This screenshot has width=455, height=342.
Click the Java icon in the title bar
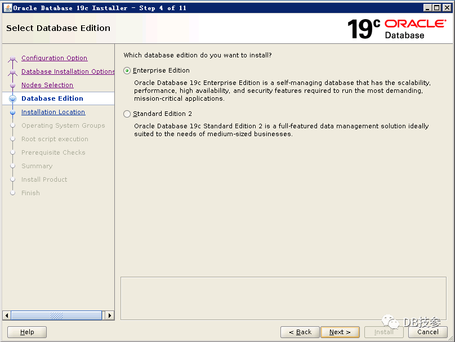tap(8, 8)
